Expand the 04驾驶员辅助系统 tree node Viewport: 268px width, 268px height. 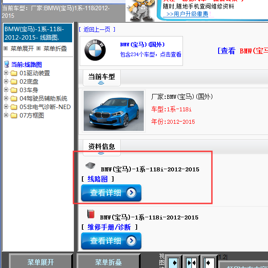click(6, 98)
